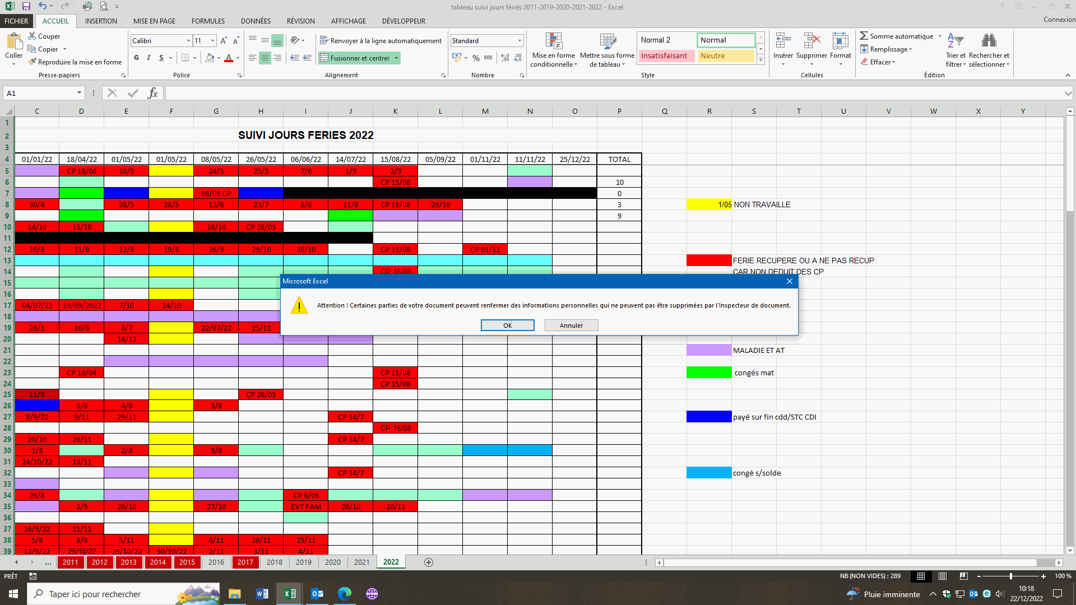
Task: Switch to the 2021 sheet tab
Action: click(361, 562)
